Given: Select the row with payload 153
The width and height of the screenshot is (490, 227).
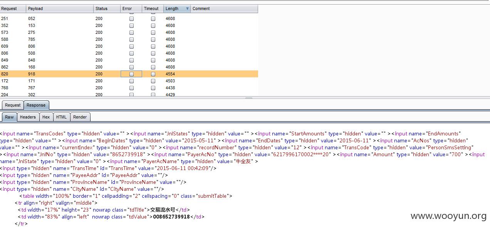Looking at the screenshot, I should pos(129,25).
